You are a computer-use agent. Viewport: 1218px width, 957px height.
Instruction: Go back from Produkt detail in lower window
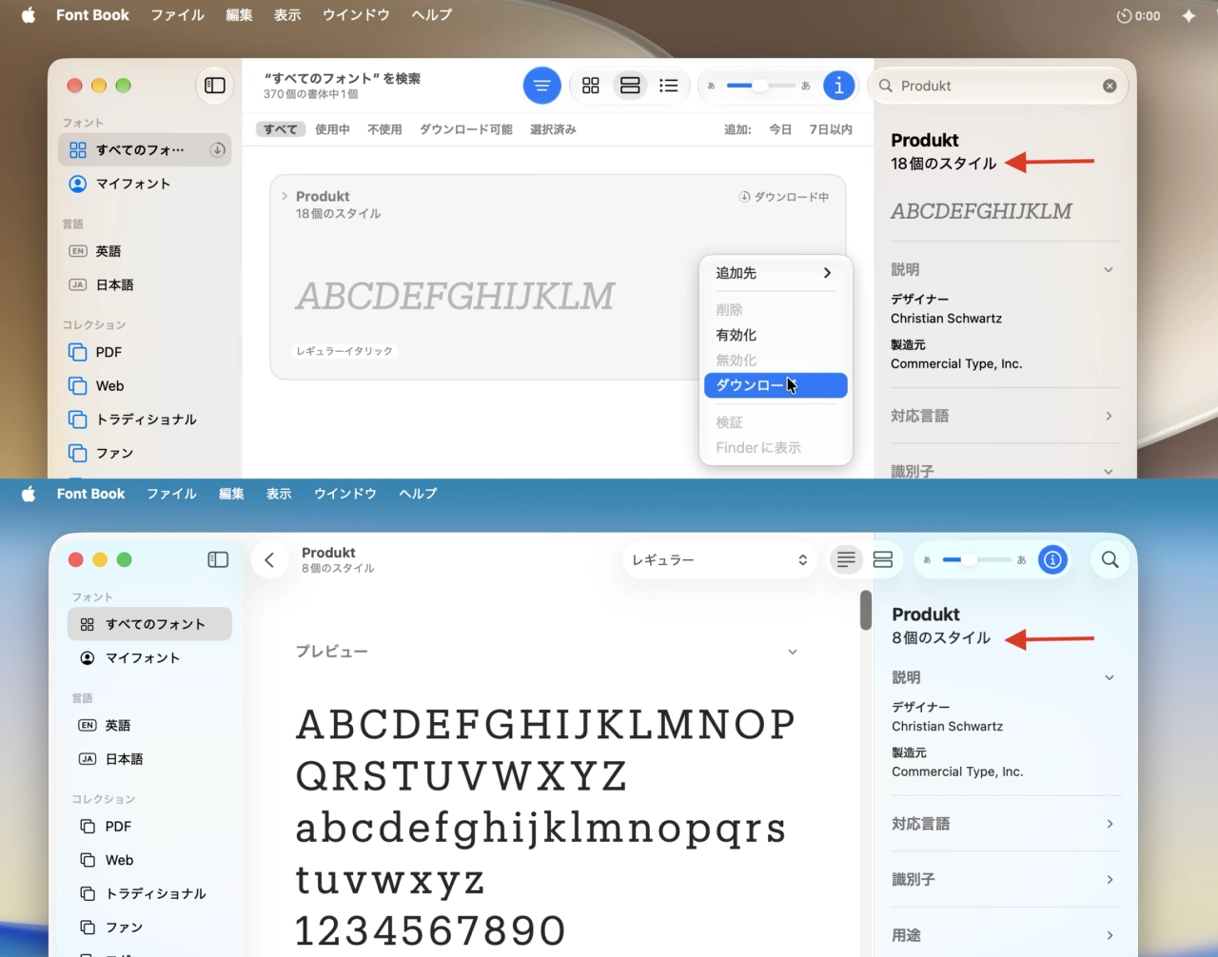coord(270,560)
